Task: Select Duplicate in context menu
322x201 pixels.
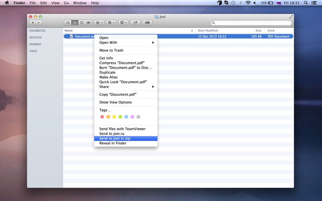Action: click(126, 72)
